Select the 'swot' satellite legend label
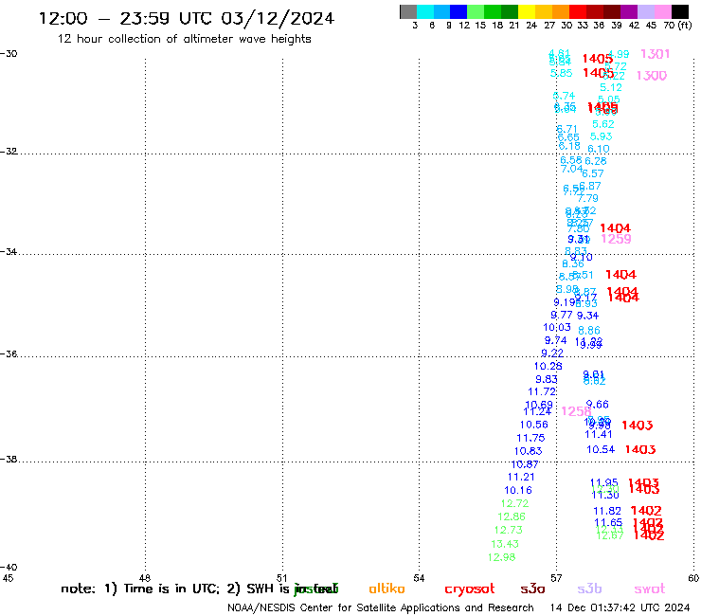Image resolution: width=701 pixels, height=616 pixels. coord(650,589)
